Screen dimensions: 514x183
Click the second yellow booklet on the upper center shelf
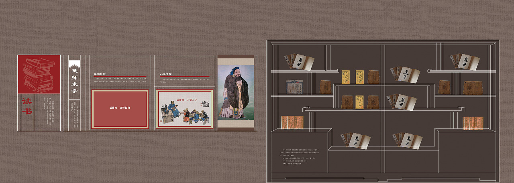click(360, 77)
